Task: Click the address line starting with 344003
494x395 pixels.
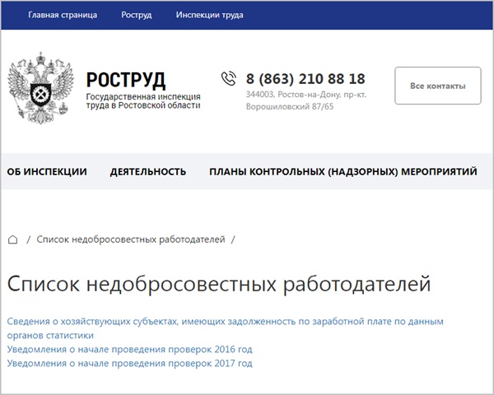Action: 306,95
